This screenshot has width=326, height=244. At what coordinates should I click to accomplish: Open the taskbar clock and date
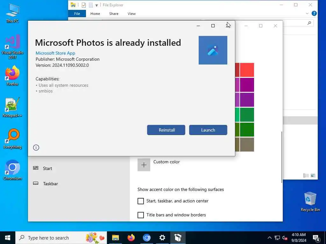click(299, 238)
